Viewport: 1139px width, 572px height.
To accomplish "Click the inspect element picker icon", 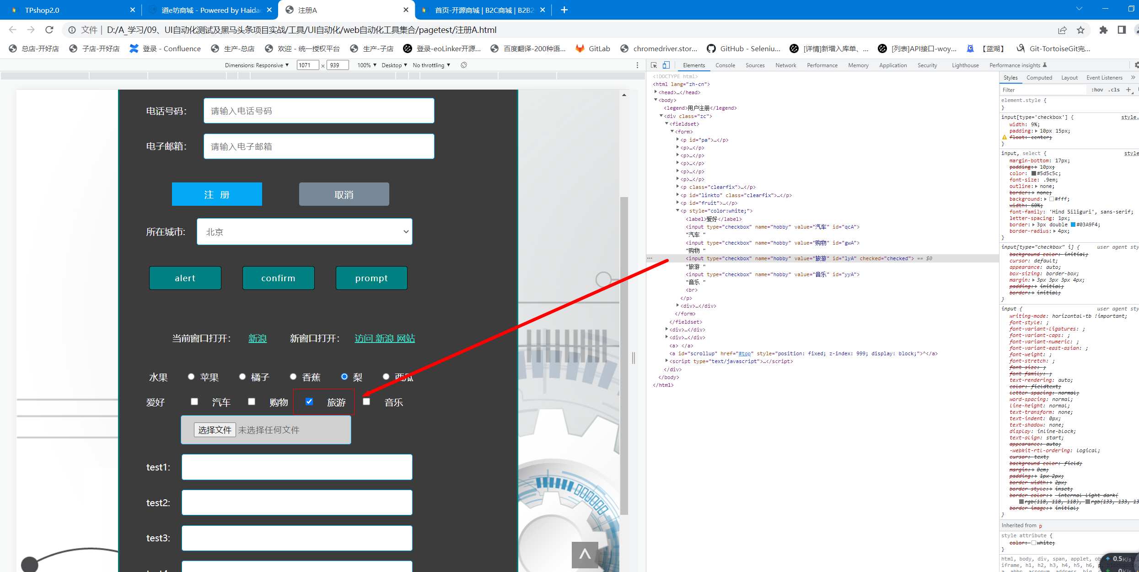I will pyautogui.click(x=654, y=65).
